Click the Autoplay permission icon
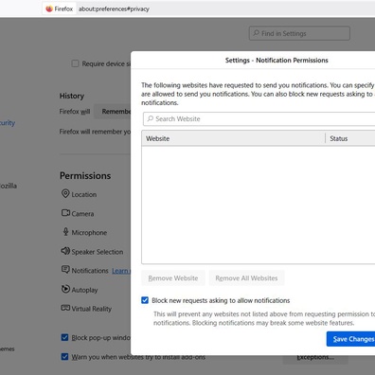Viewport: 375px width, 375px height. click(65, 289)
